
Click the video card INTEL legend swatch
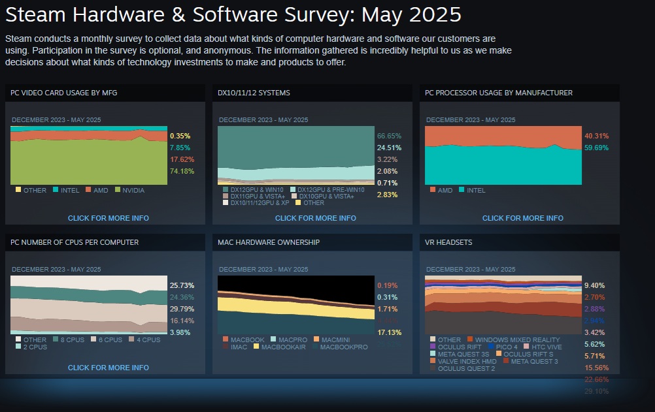click(56, 189)
